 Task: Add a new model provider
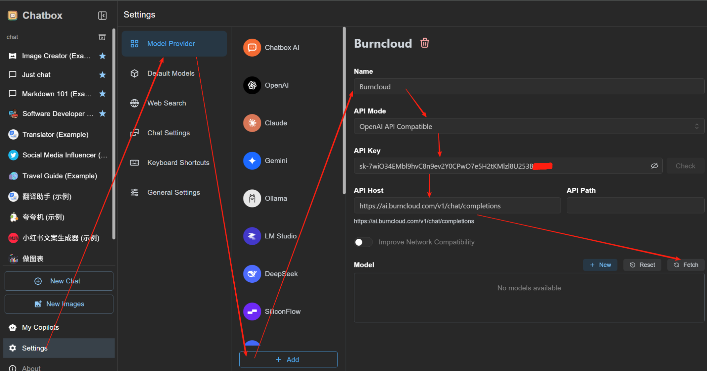[288, 359]
